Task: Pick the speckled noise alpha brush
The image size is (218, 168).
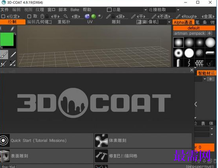Action: tap(199, 53)
